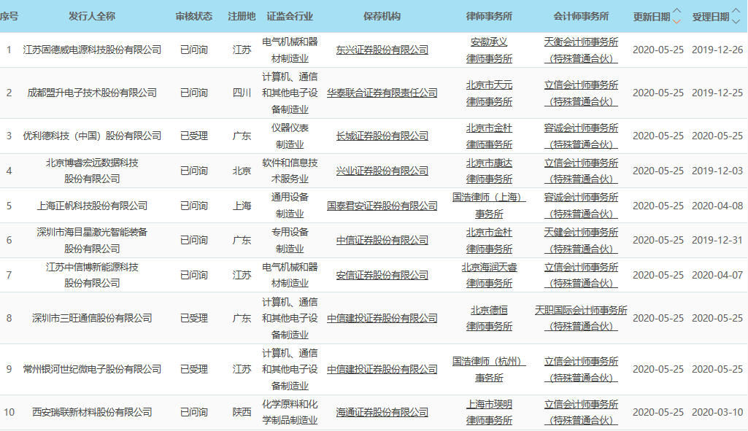Open 兴业证券股份有限公司 link
Screen dimensions: 748x431
(382, 171)
